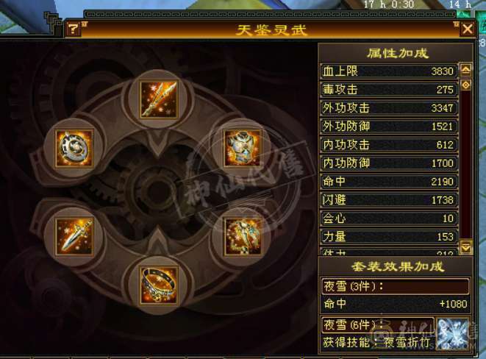This screenshot has width=486, height=359.
Task: Select the spiral ring charm slot icon
Action: [x=74, y=148]
